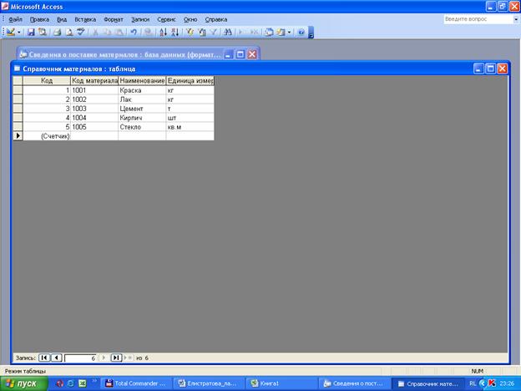Click the record number input field
521x391 pixels.
[80, 358]
